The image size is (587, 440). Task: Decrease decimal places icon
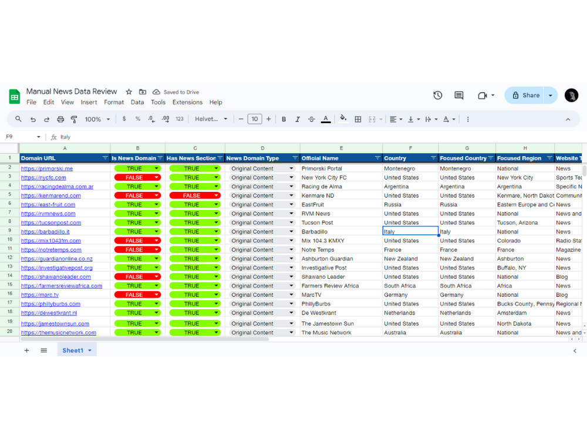[151, 119]
